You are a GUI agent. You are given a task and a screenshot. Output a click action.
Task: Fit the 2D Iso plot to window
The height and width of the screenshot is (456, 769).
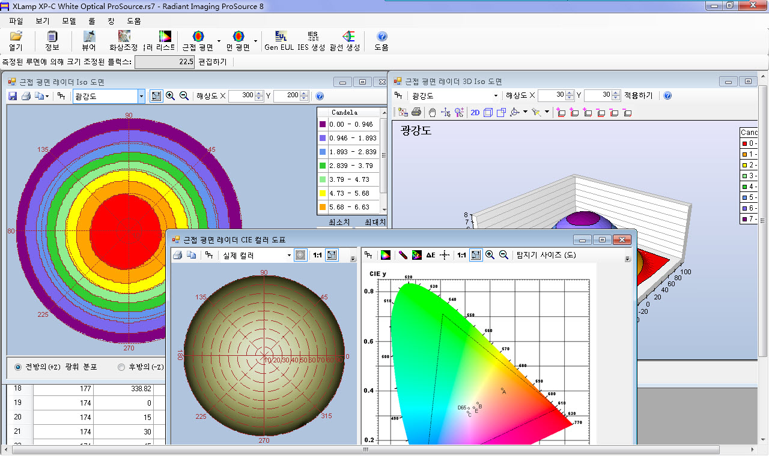coord(156,96)
